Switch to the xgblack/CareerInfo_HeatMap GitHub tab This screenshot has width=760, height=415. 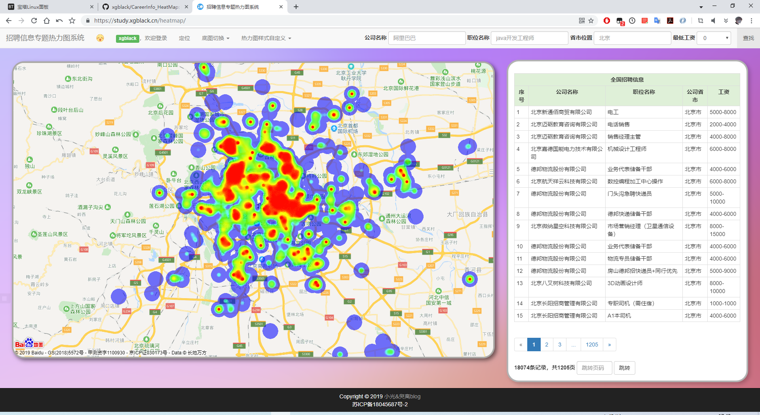[145, 7]
